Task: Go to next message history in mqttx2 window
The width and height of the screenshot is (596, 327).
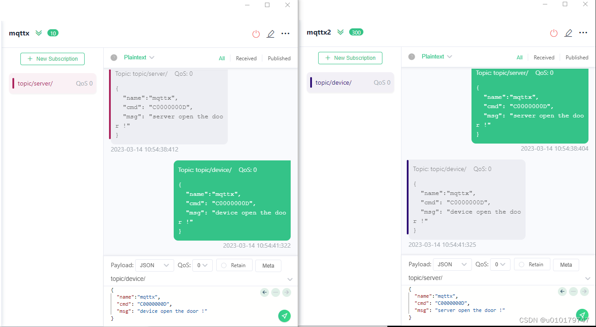Action: pyautogui.click(x=584, y=291)
